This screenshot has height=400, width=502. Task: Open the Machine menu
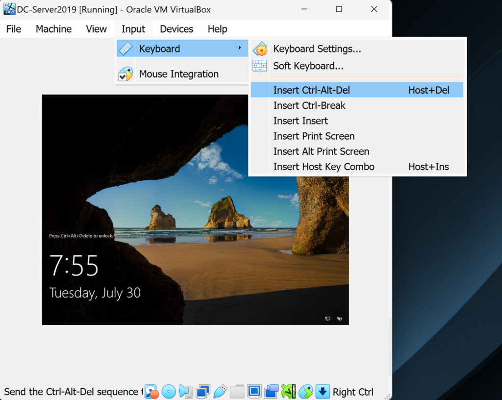[x=53, y=29]
